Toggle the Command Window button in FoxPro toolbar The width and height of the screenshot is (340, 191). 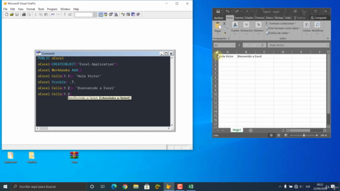click(101, 14)
